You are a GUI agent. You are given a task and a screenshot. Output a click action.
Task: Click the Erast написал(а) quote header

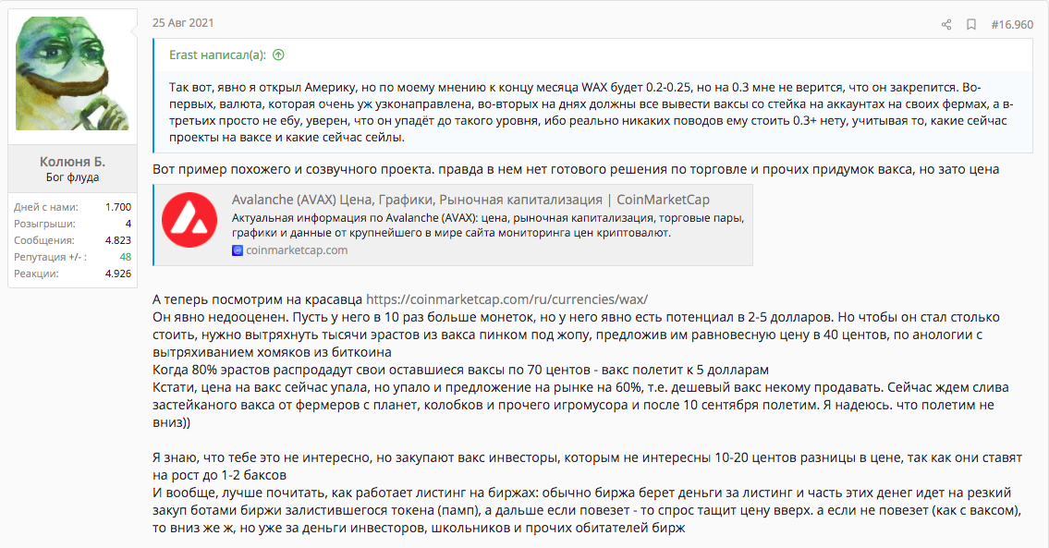coord(217,55)
